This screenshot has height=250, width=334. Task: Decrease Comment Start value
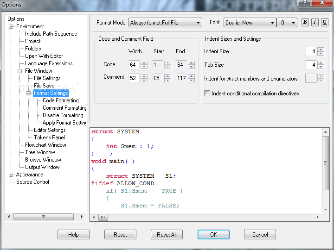coord(168,80)
